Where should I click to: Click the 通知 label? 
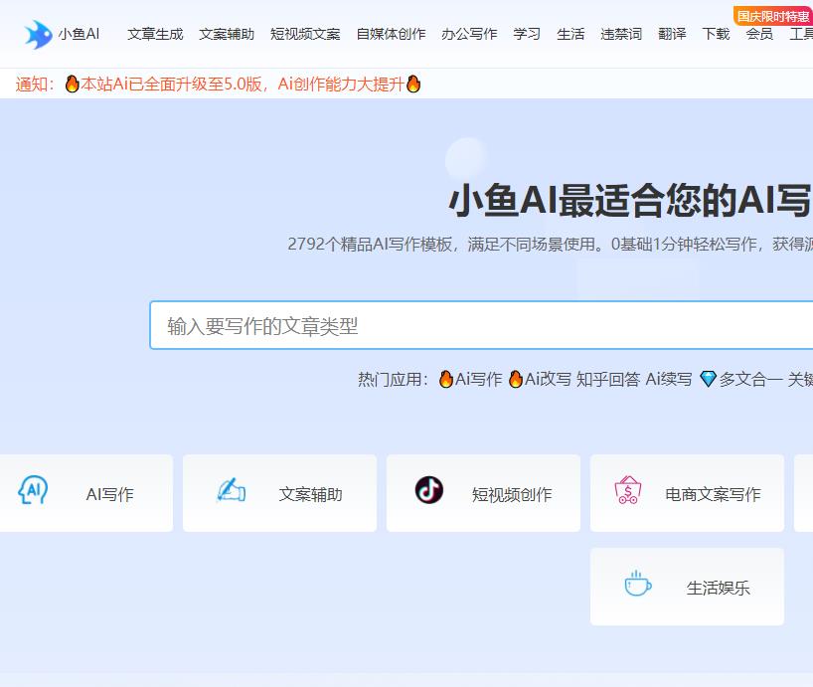[35, 84]
